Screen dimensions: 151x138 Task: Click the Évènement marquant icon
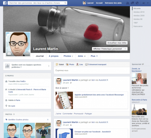click(x=86, y=64)
